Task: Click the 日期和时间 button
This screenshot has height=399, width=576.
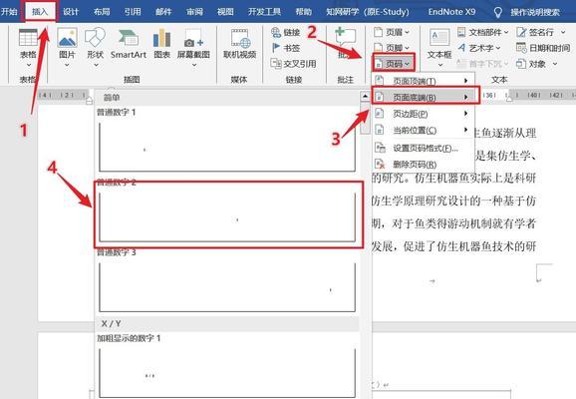Action: click(x=543, y=48)
